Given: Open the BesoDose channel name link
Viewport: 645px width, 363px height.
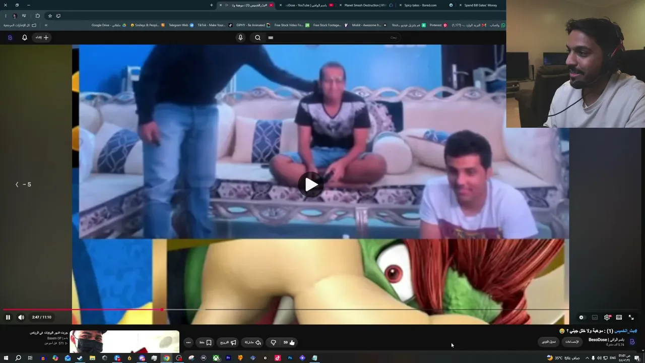Looking at the screenshot, I should (606, 340).
